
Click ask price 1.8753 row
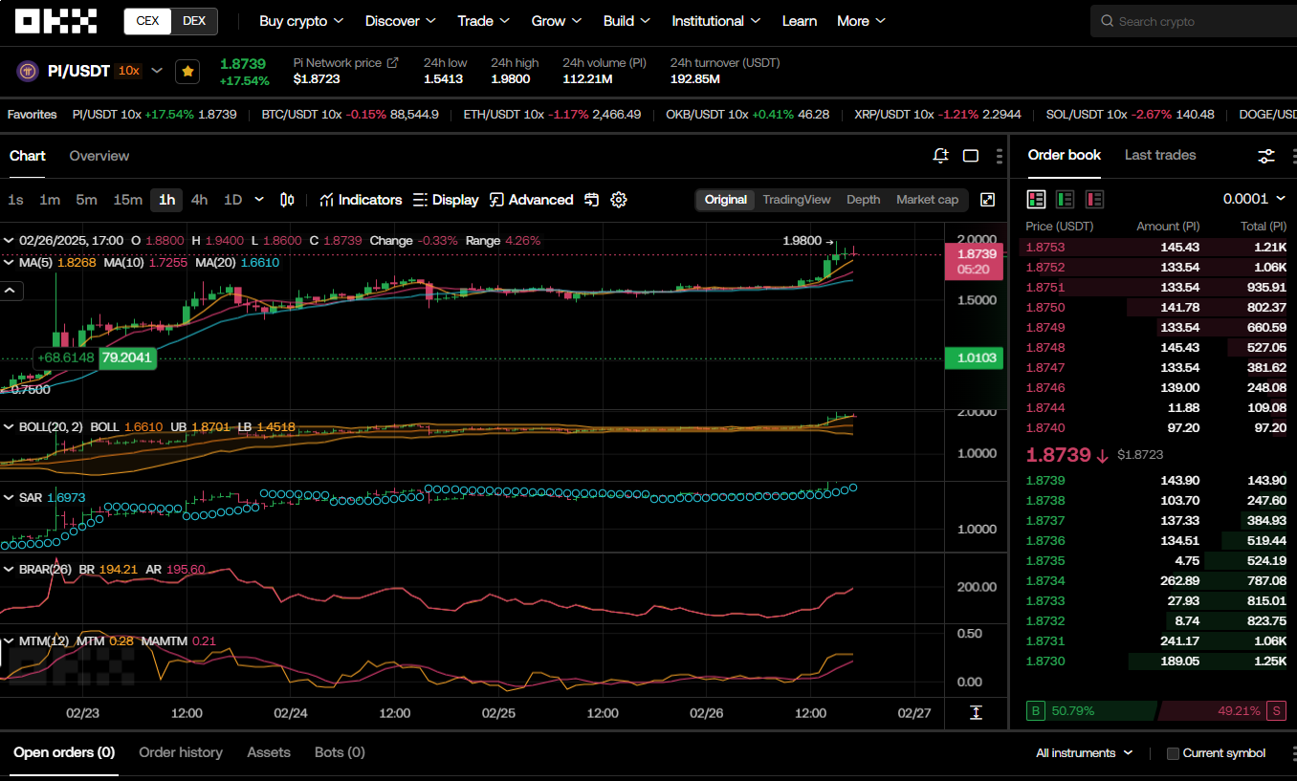click(1156, 248)
